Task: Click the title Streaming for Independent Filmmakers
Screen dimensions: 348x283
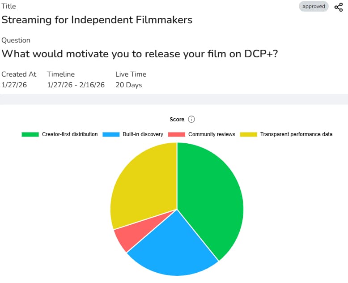Action: click(97, 20)
